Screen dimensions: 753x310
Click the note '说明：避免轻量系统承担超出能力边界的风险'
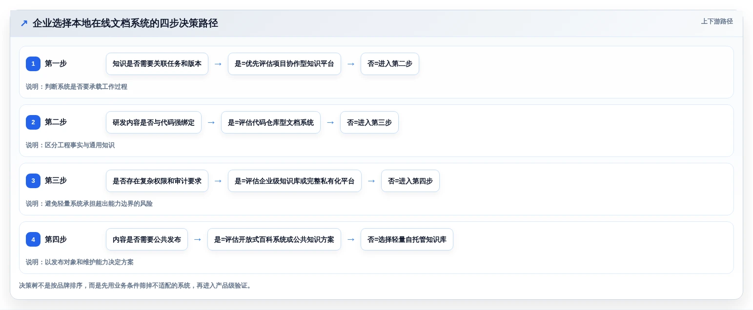coord(89,204)
